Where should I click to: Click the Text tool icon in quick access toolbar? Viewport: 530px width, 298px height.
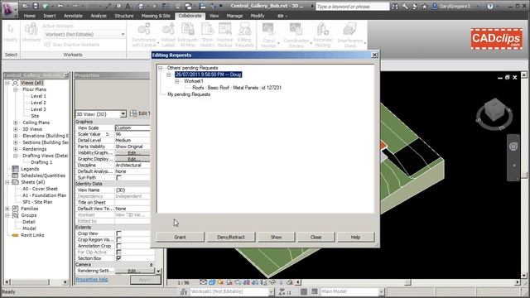[x=128, y=6]
